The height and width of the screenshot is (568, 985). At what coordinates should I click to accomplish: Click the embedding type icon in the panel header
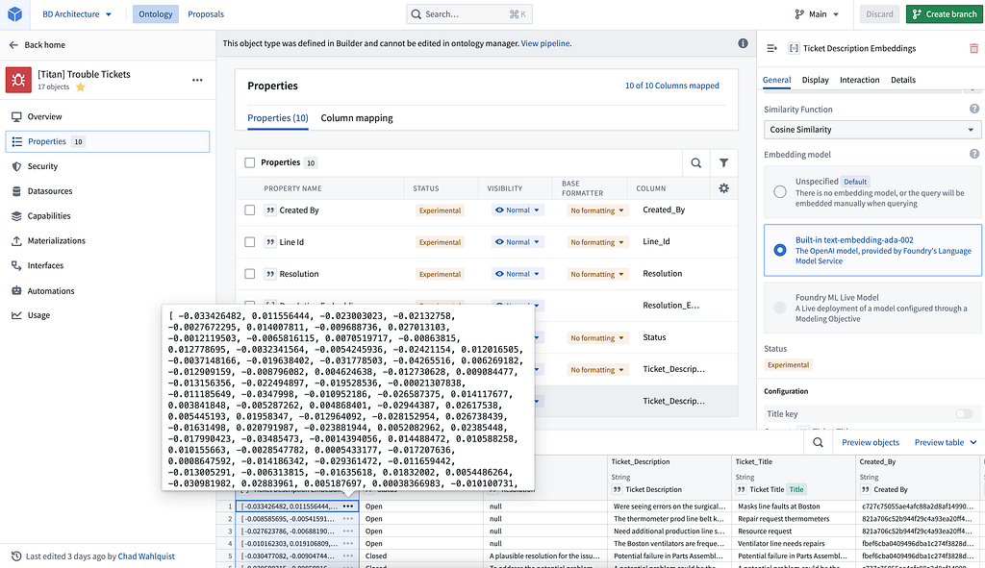794,48
